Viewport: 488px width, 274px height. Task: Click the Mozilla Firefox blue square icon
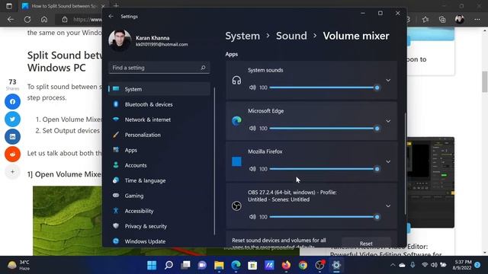pos(236,161)
